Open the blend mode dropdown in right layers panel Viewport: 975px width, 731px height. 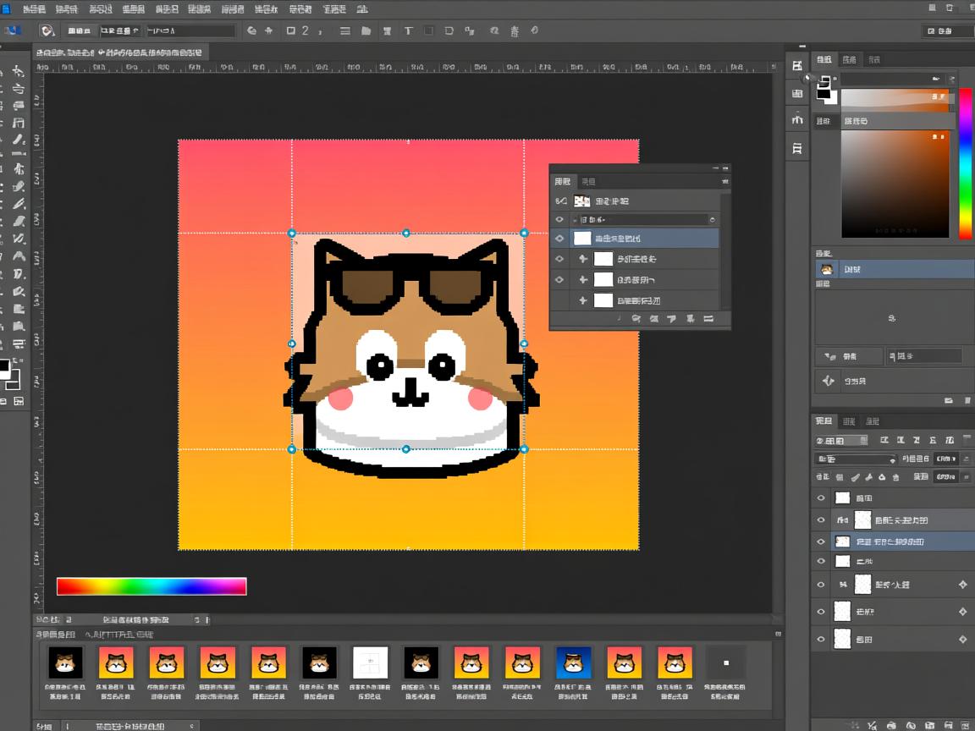click(855, 459)
